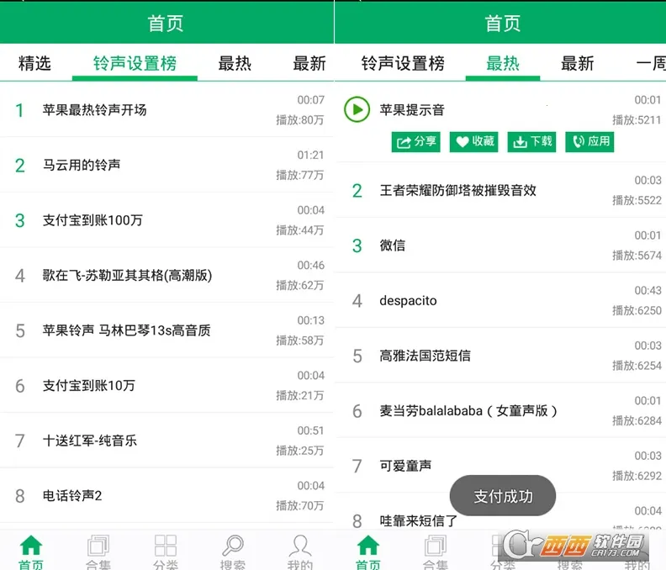Select 十送红军-纯音乐 from the ranking list
The width and height of the screenshot is (666, 570).
click(90, 441)
